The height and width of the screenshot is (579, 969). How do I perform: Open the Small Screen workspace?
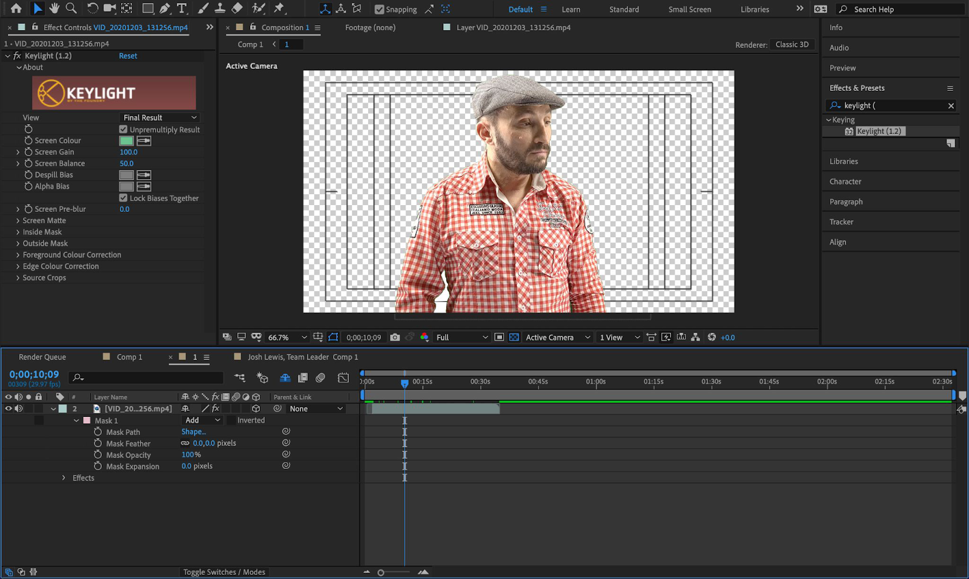click(689, 9)
